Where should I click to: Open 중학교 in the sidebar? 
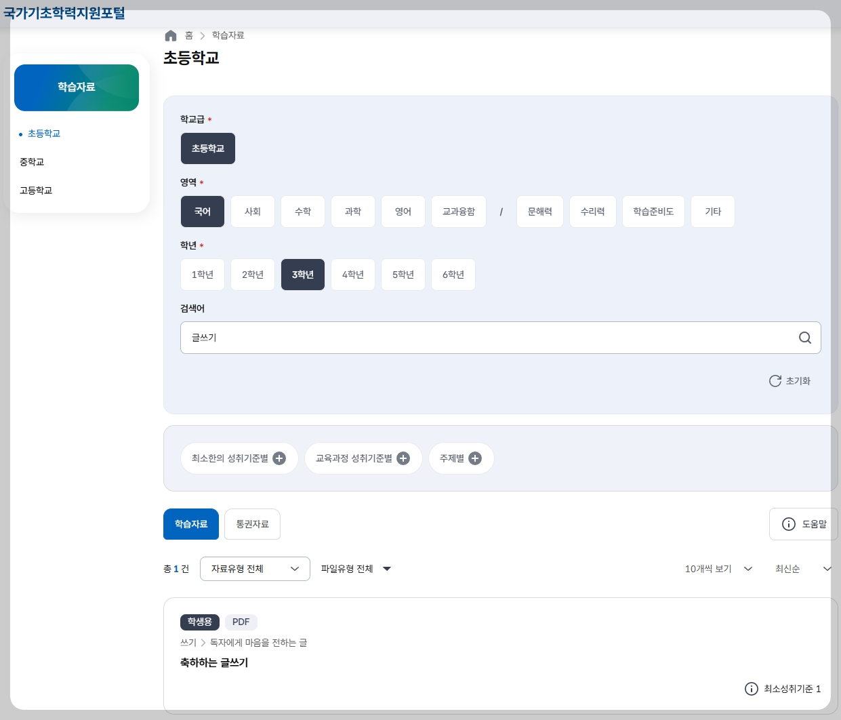pos(32,162)
